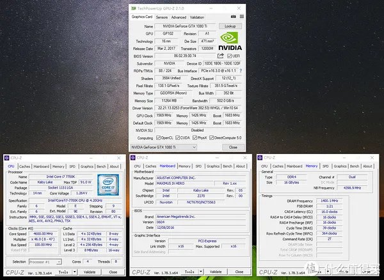
Task: Expand Tools dropdown arrow in CPU window
Action: 75,272
